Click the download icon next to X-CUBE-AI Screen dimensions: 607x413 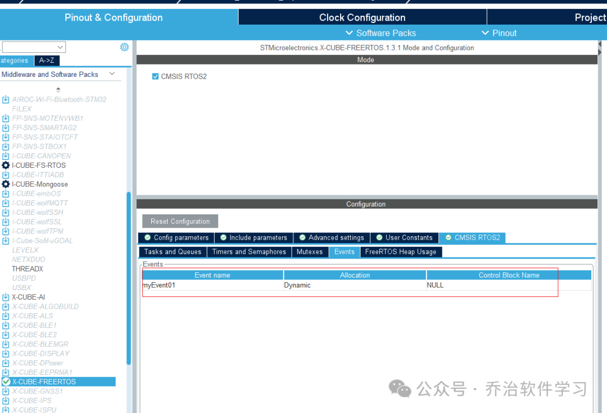[x=6, y=297]
